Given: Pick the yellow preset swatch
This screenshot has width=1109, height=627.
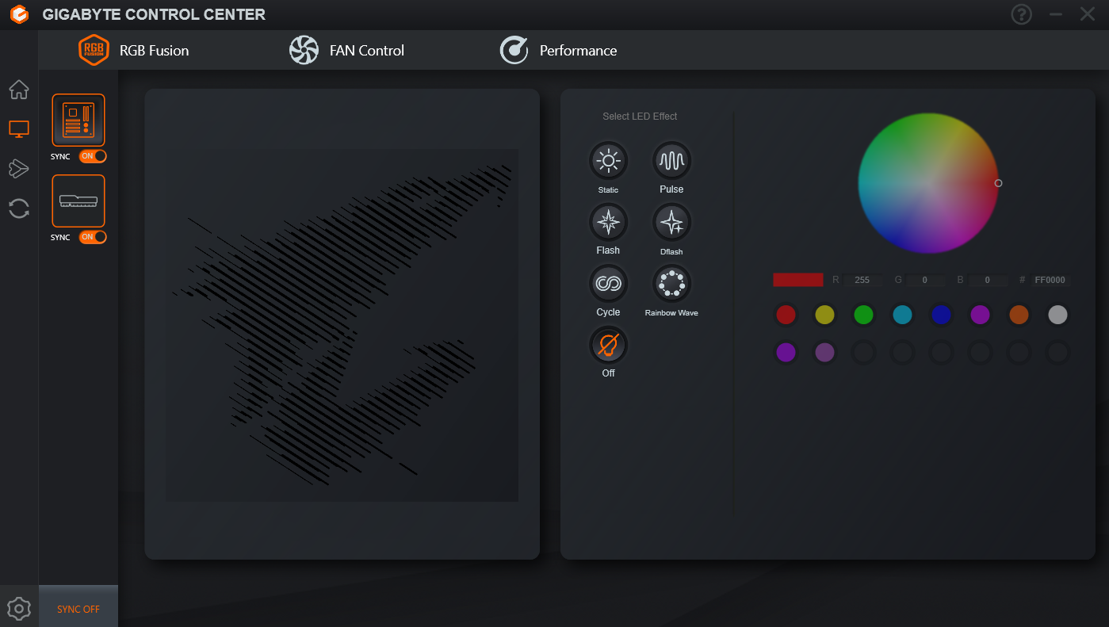Looking at the screenshot, I should click(x=824, y=315).
